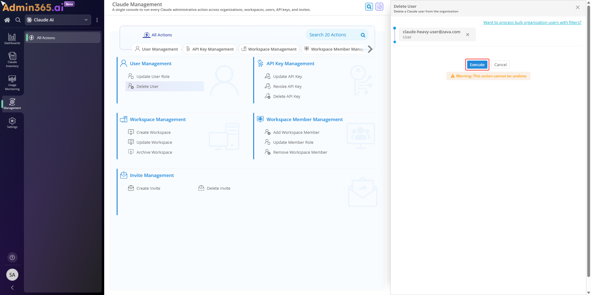
Task: Open Usage Monitoring in the left rail
Action: click(x=12, y=83)
